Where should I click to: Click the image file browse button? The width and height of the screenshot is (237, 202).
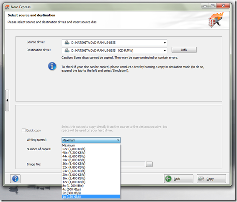coord(149,164)
